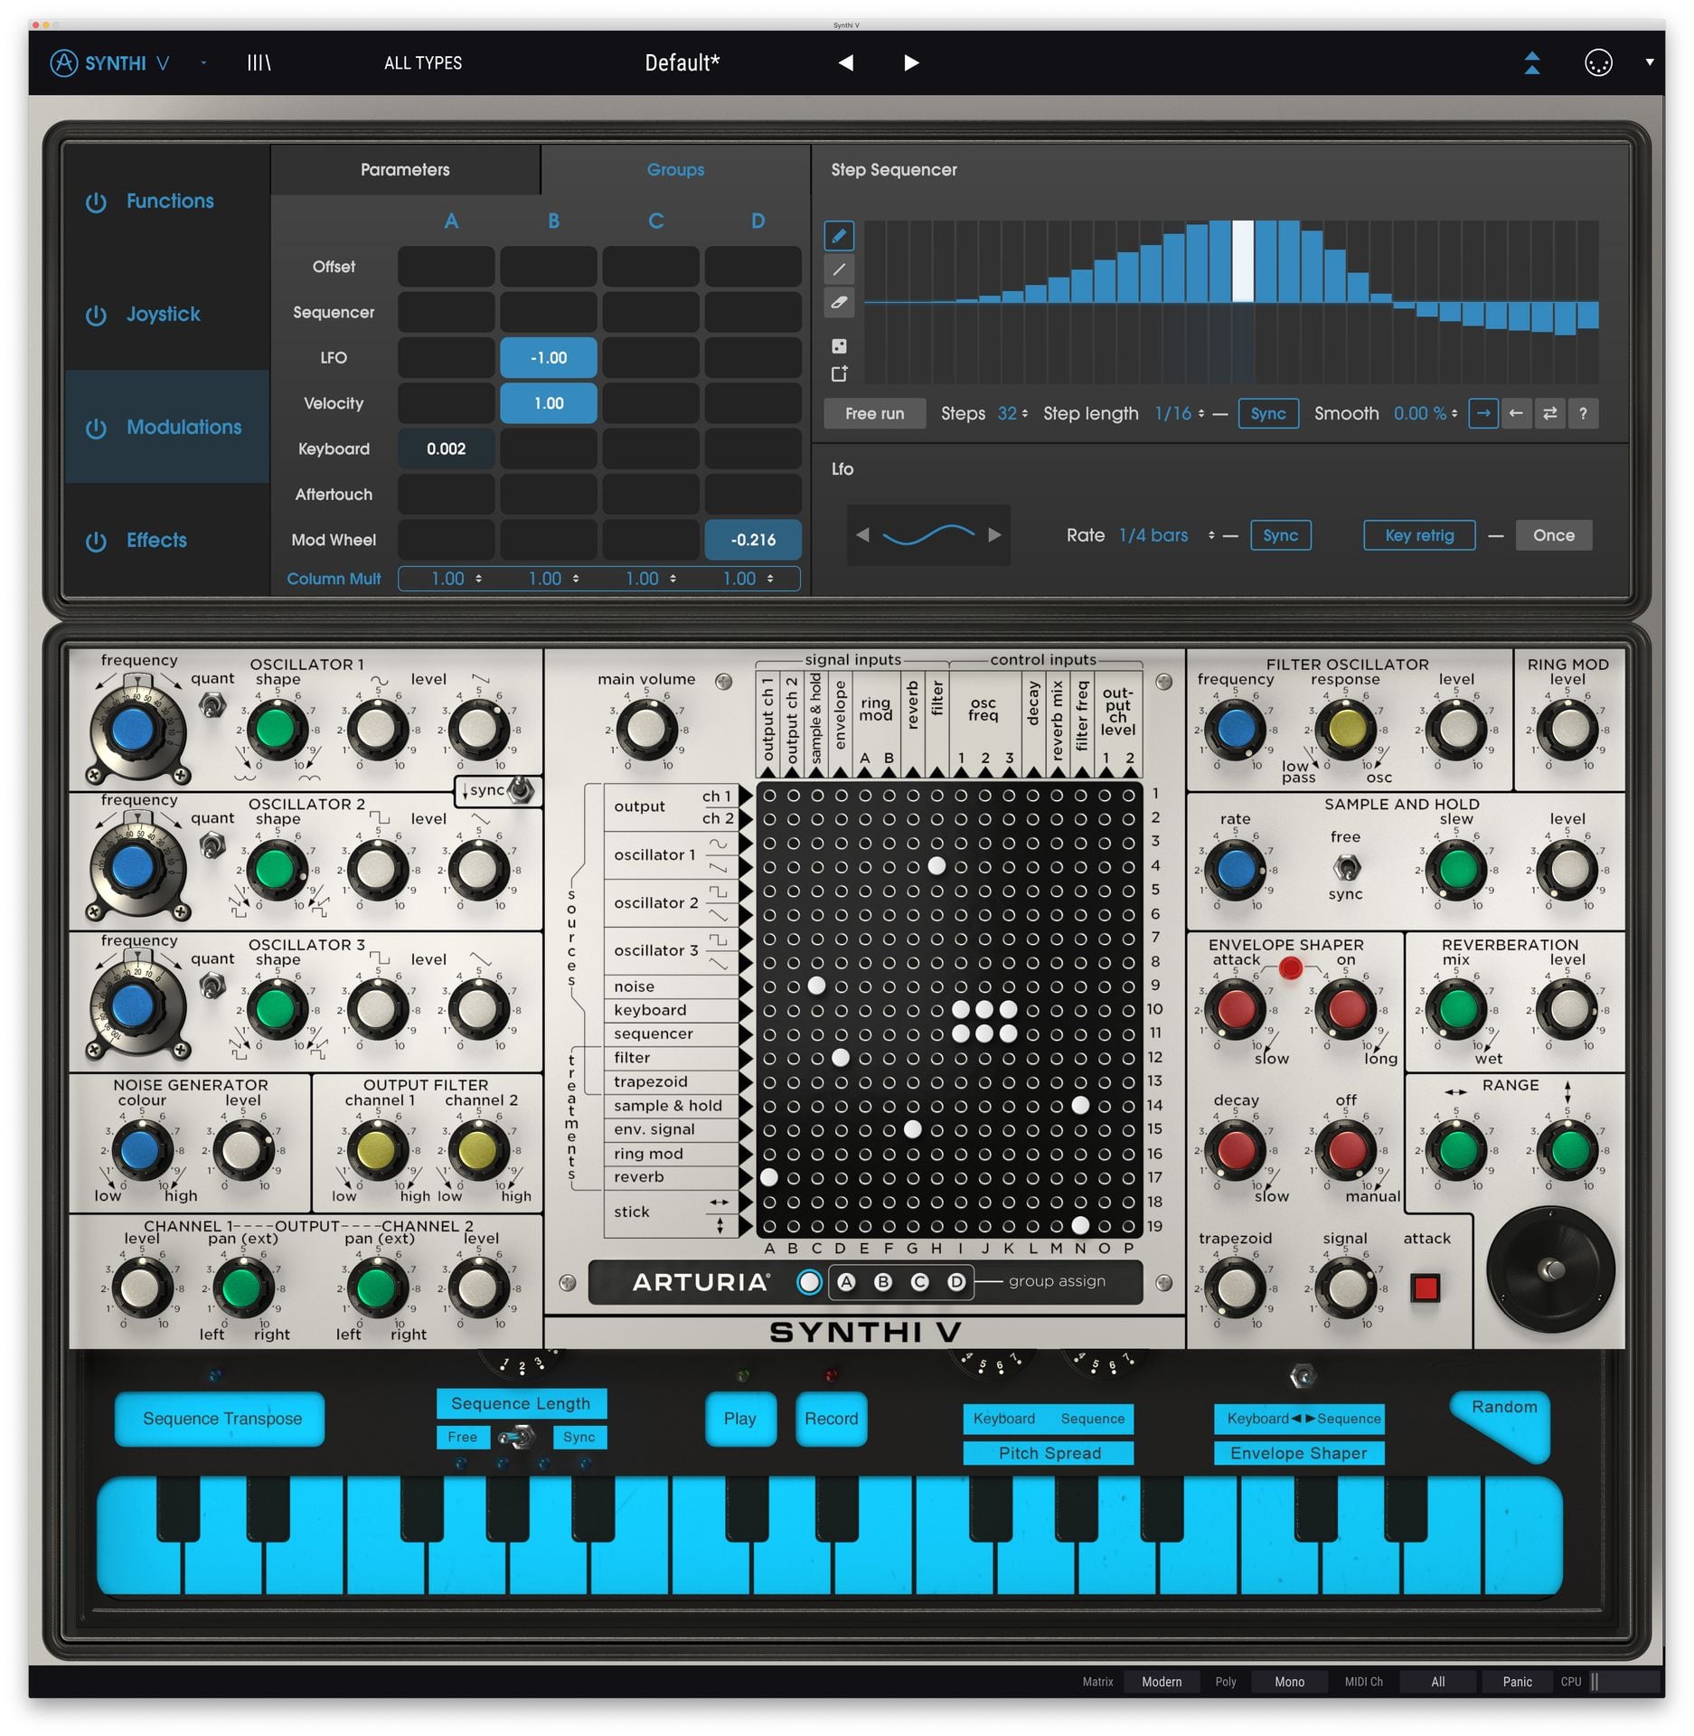Toggle the Effects power button
The height and width of the screenshot is (1736, 1694).
(x=96, y=541)
